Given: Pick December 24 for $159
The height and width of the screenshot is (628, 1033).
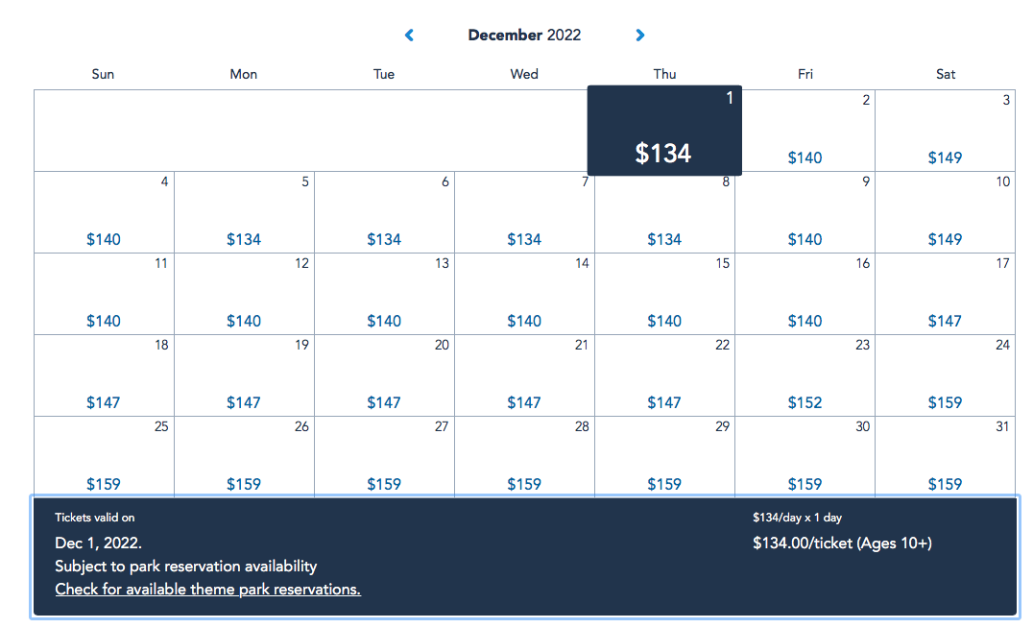Looking at the screenshot, I should tap(946, 375).
